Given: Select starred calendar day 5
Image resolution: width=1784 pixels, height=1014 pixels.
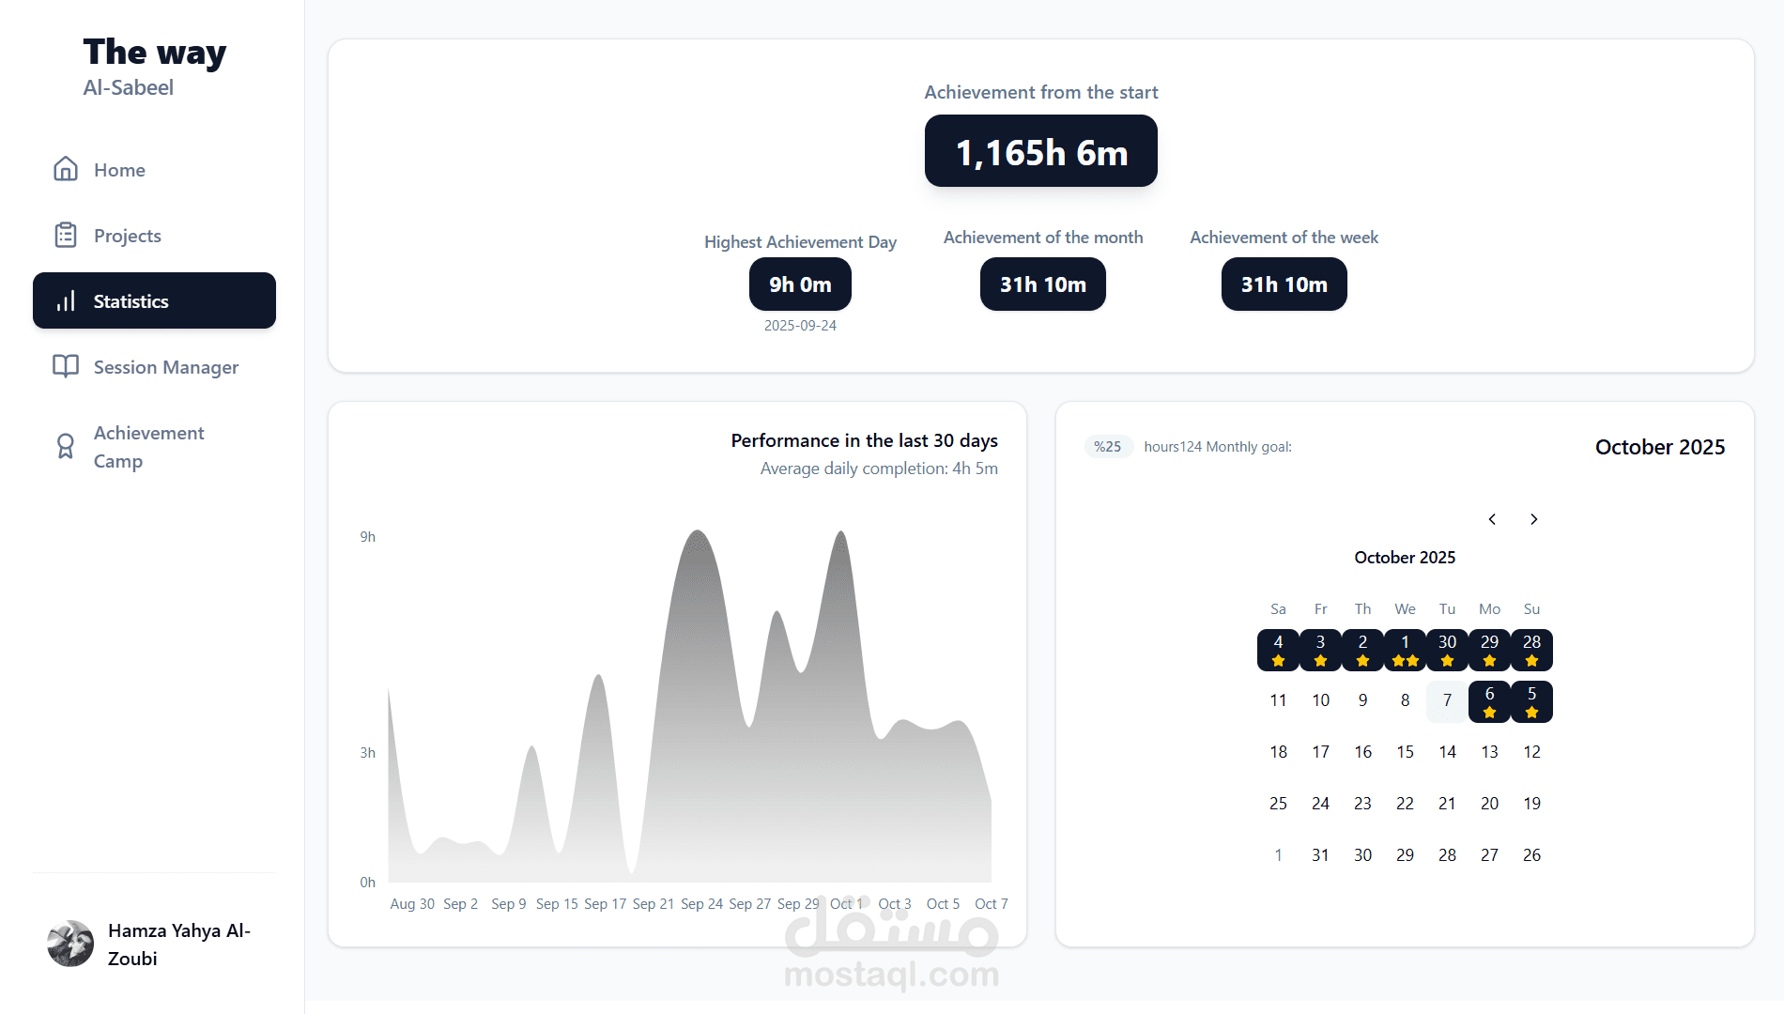Looking at the screenshot, I should (1531, 701).
